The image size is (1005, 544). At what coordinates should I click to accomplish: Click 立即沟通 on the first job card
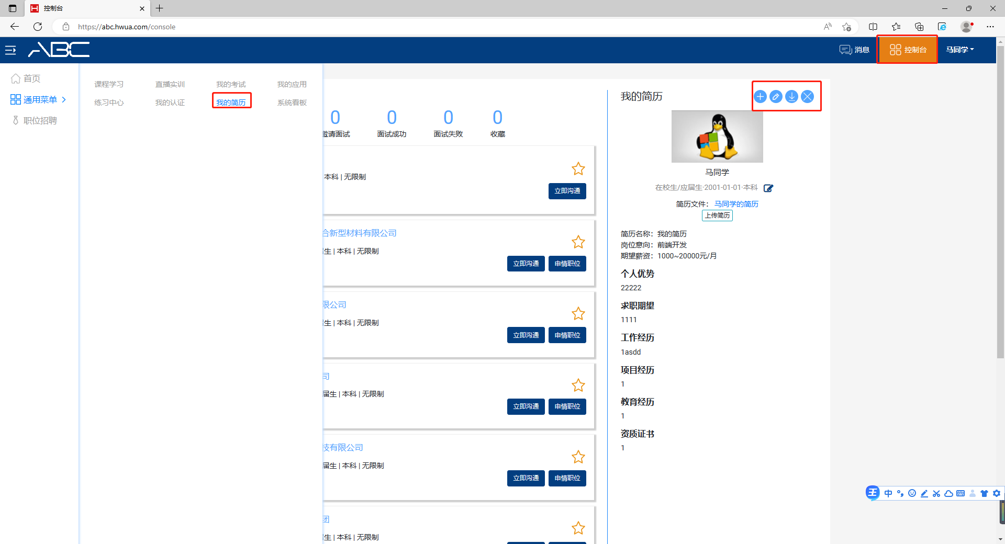pos(567,191)
